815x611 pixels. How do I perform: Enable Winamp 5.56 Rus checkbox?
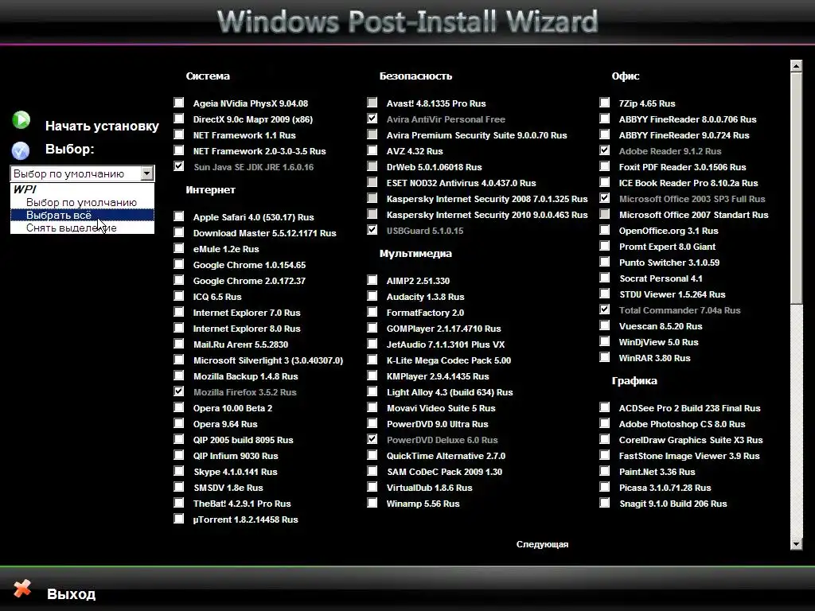click(x=372, y=503)
